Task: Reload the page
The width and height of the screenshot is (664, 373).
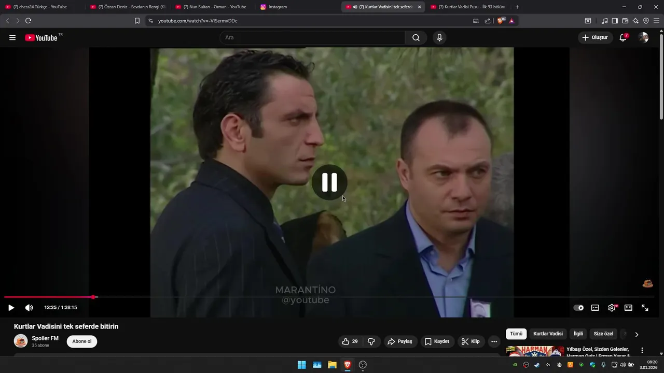Action: coord(28,21)
